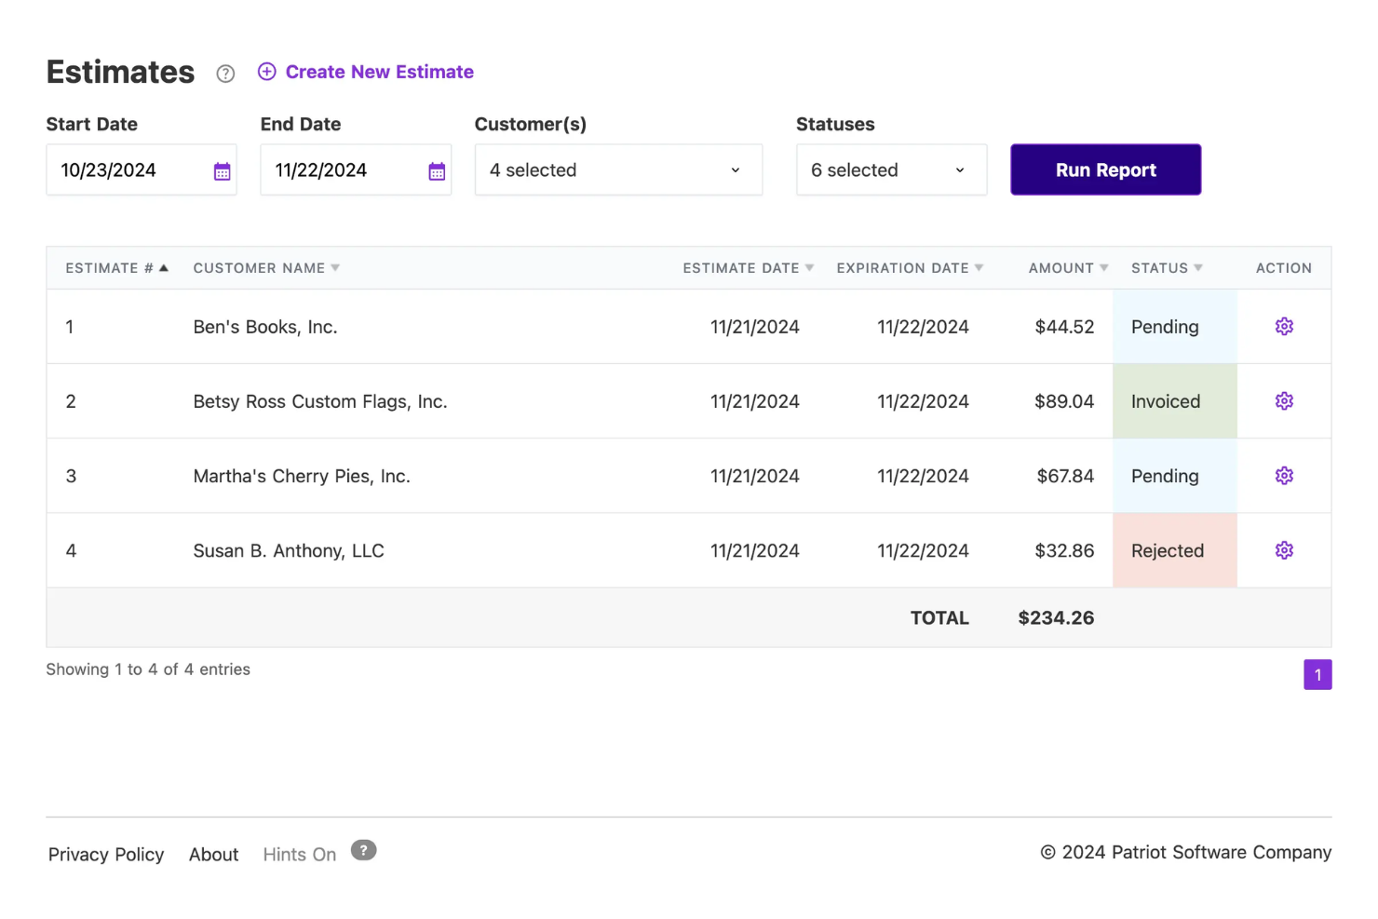Click the question mark icon next to Hints
Image resolution: width=1378 pixels, height=919 pixels.
pyautogui.click(x=363, y=850)
